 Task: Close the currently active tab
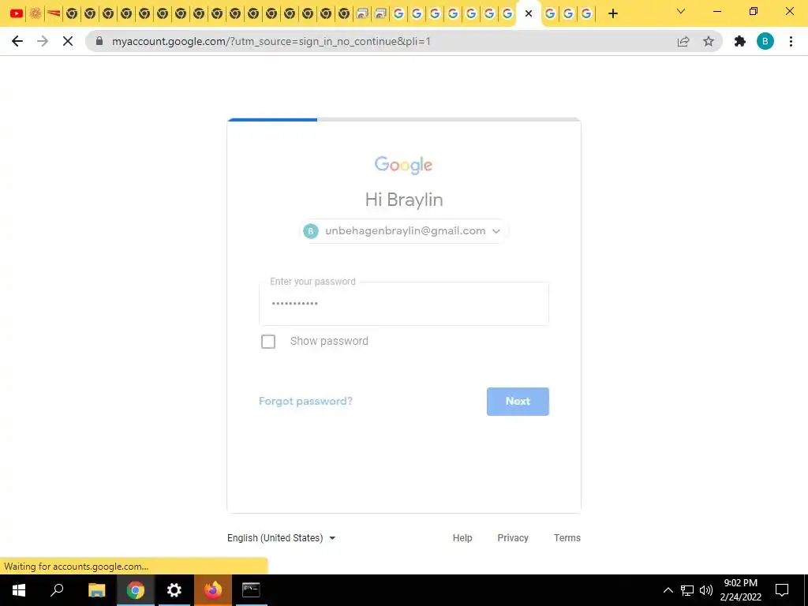click(x=528, y=14)
